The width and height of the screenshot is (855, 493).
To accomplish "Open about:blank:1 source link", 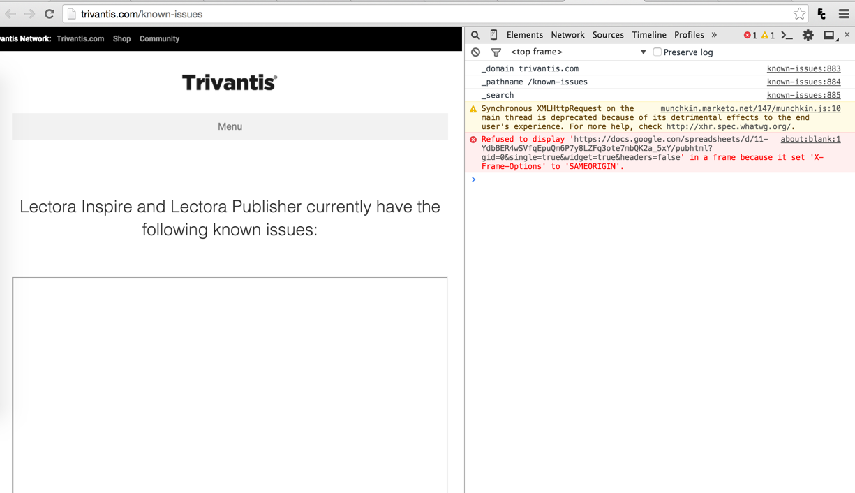I will pos(810,139).
